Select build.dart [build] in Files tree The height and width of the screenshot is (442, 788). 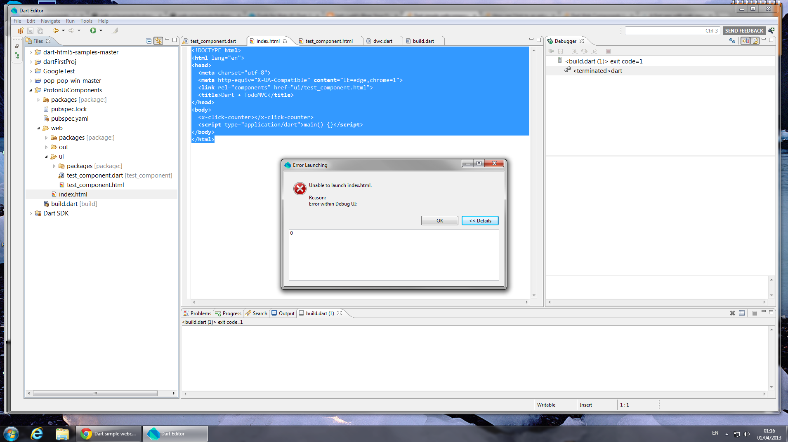[74, 204]
